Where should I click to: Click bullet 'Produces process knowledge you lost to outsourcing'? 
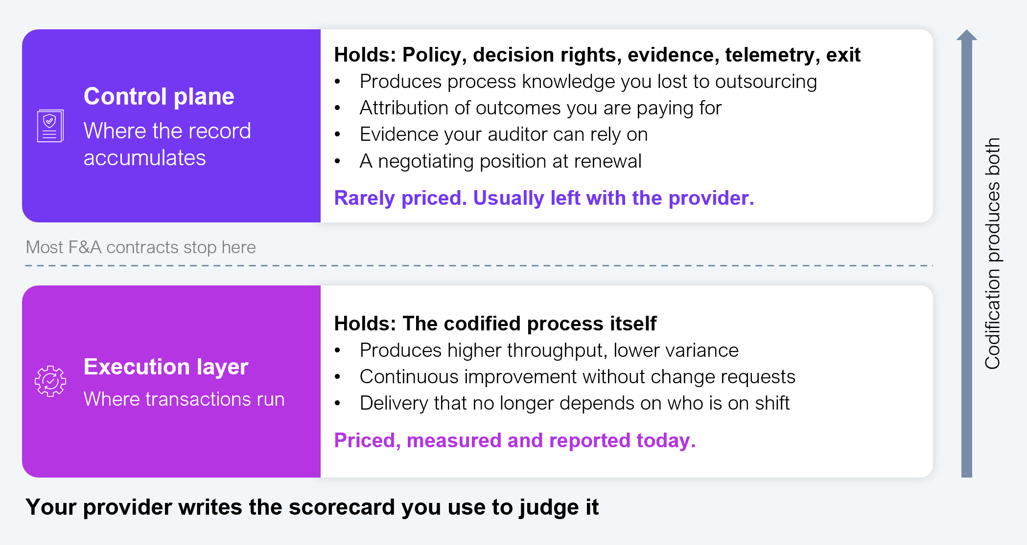pos(588,82)
